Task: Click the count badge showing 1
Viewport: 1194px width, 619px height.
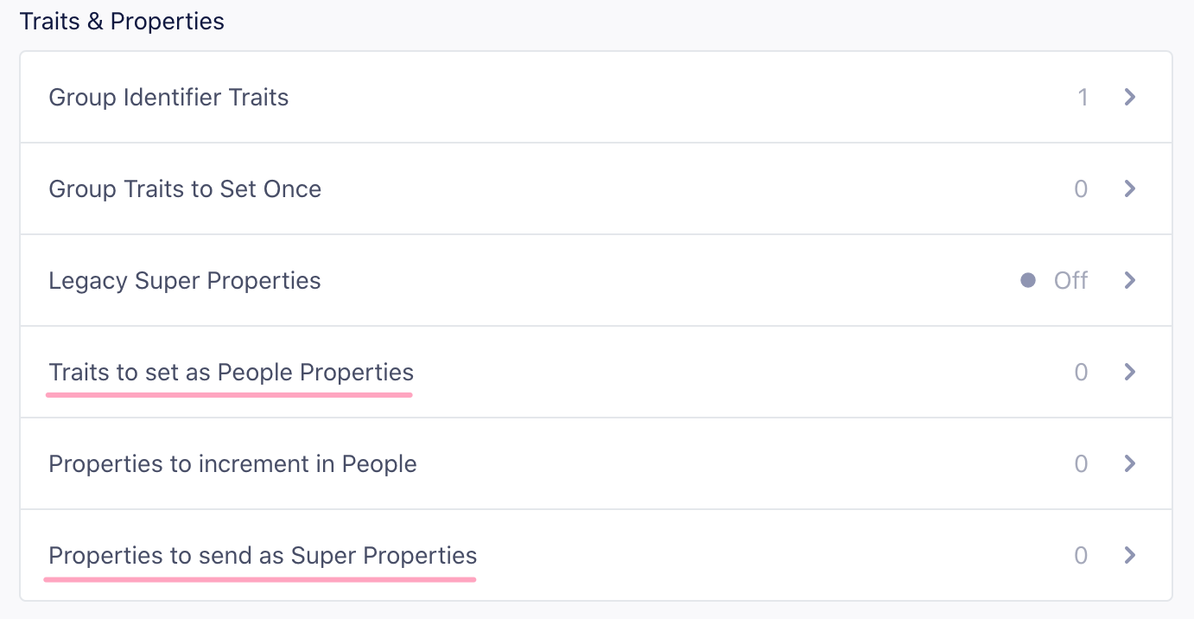Action: click(x=1083, y=97)
